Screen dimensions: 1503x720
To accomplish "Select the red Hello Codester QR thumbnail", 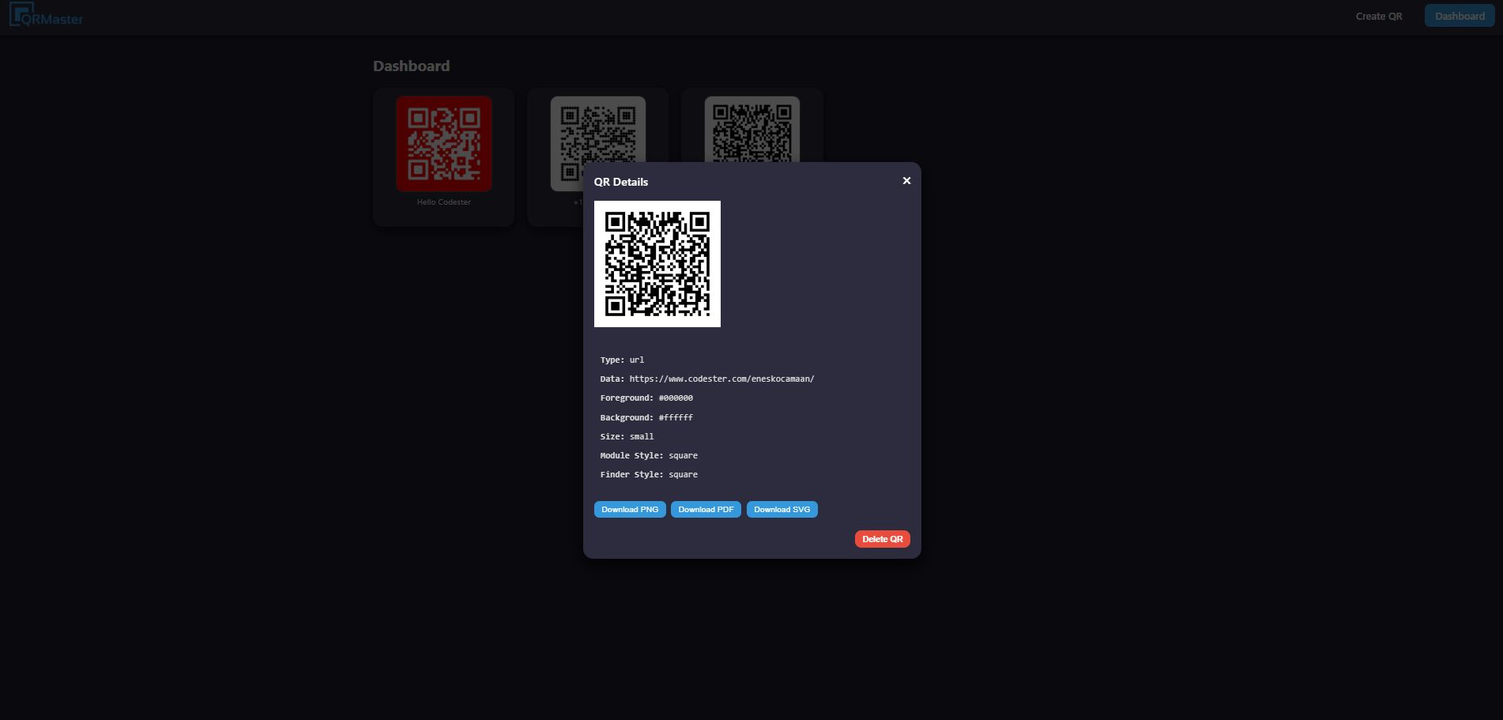I will pos(444,144).
